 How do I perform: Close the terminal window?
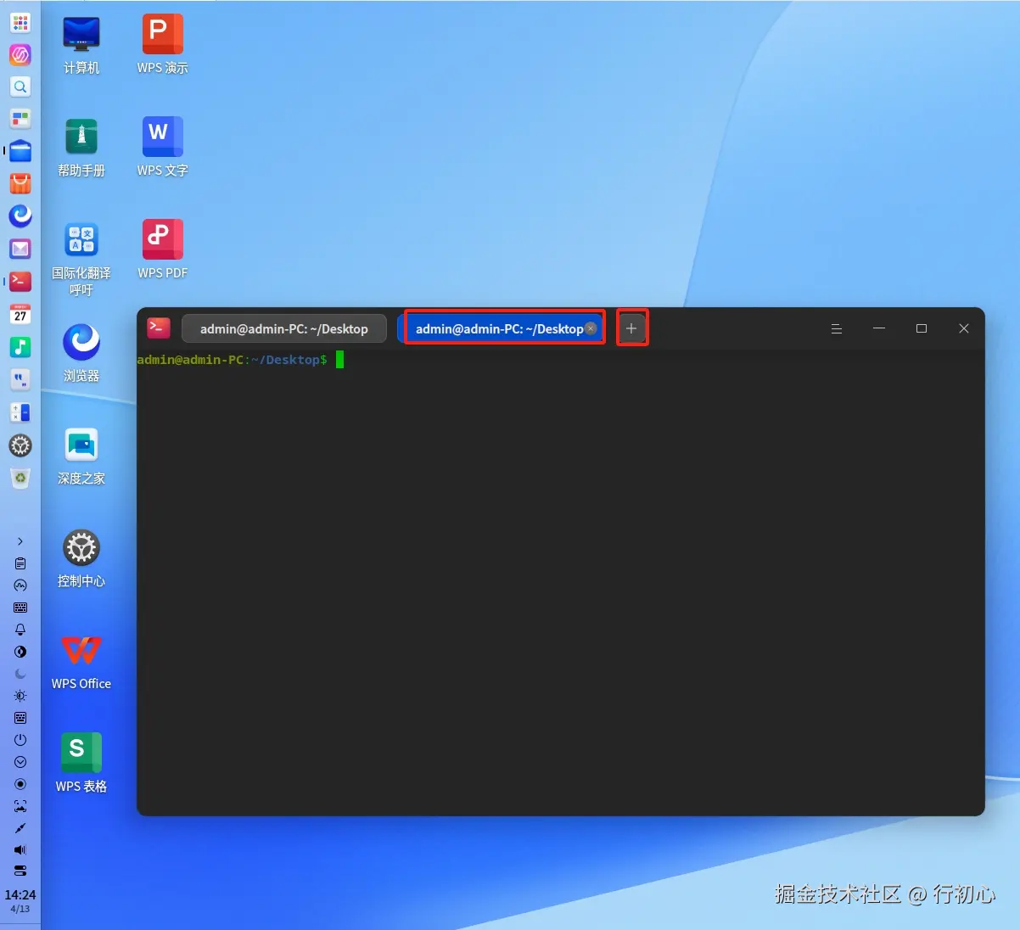(x=964, y=328)
